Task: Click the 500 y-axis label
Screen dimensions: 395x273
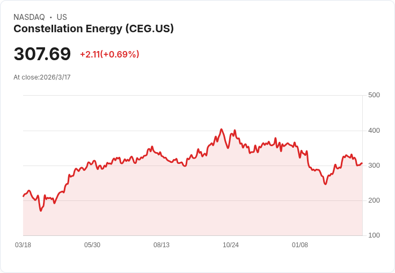Action: 374,95
